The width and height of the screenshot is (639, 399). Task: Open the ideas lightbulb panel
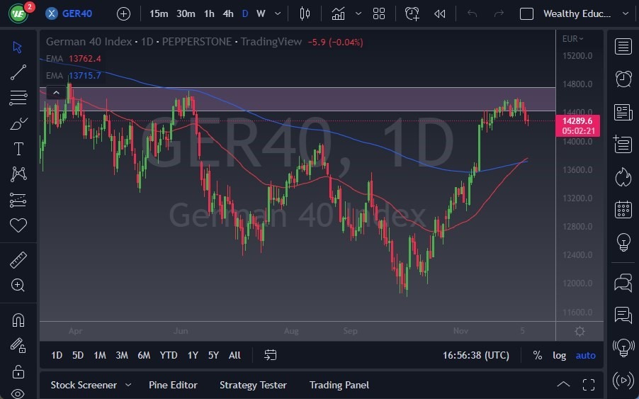[623, 242]
